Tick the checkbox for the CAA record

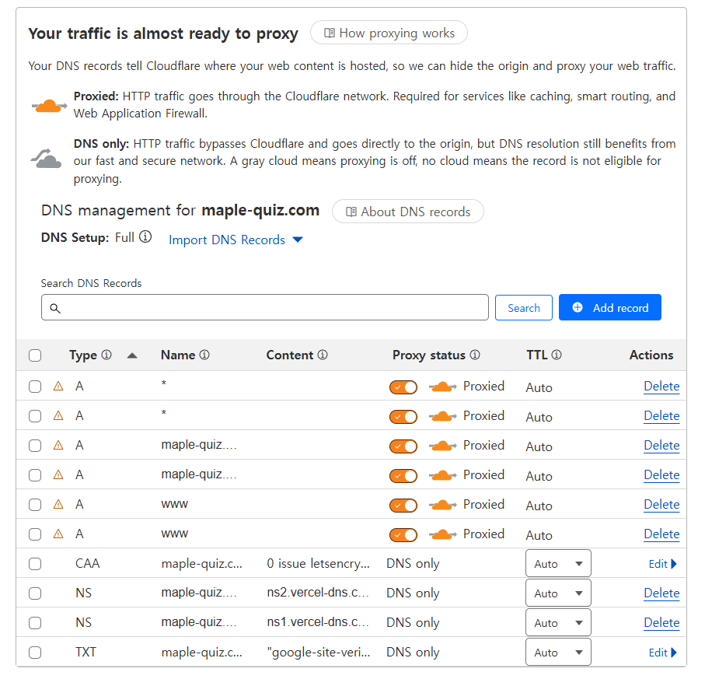point(35,564)
